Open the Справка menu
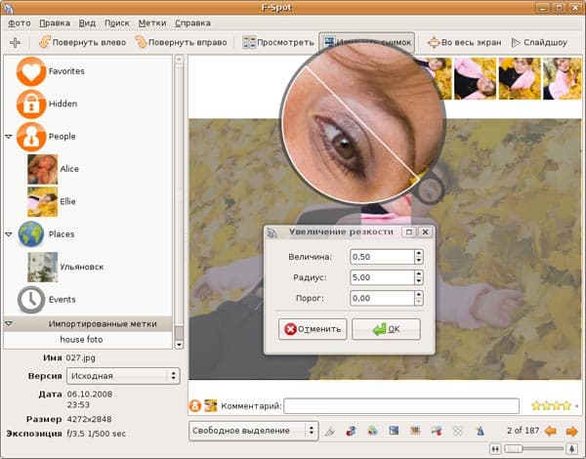Image resolution: width=586 pixels, height=459 pixels. click(x=192, y=23)
